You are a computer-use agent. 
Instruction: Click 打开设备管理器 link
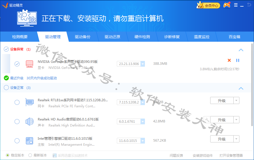tap(231, 156)
